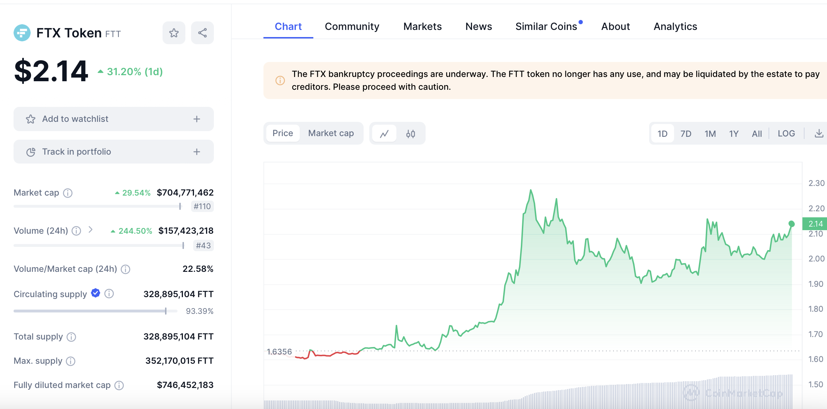
Task: Click the Circulating supply info icon
Action: click(109, 294)
